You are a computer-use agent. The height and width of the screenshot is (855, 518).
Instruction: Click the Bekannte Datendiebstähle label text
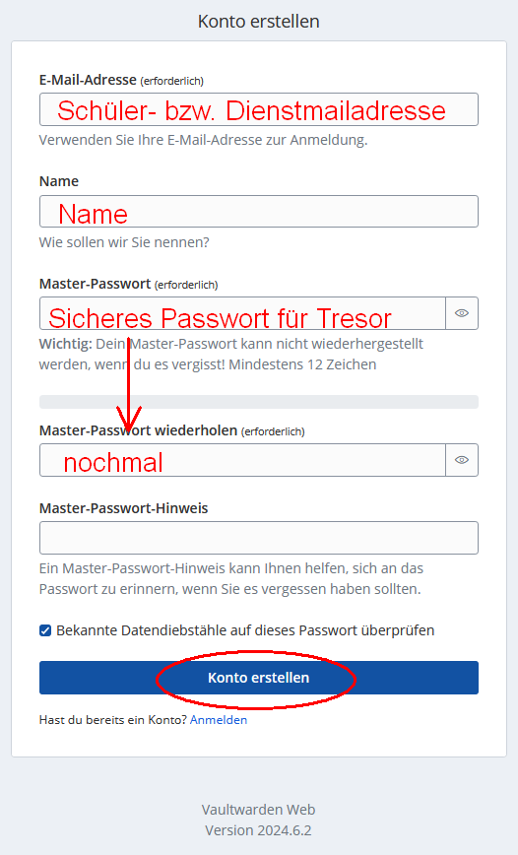coord(245,630)
